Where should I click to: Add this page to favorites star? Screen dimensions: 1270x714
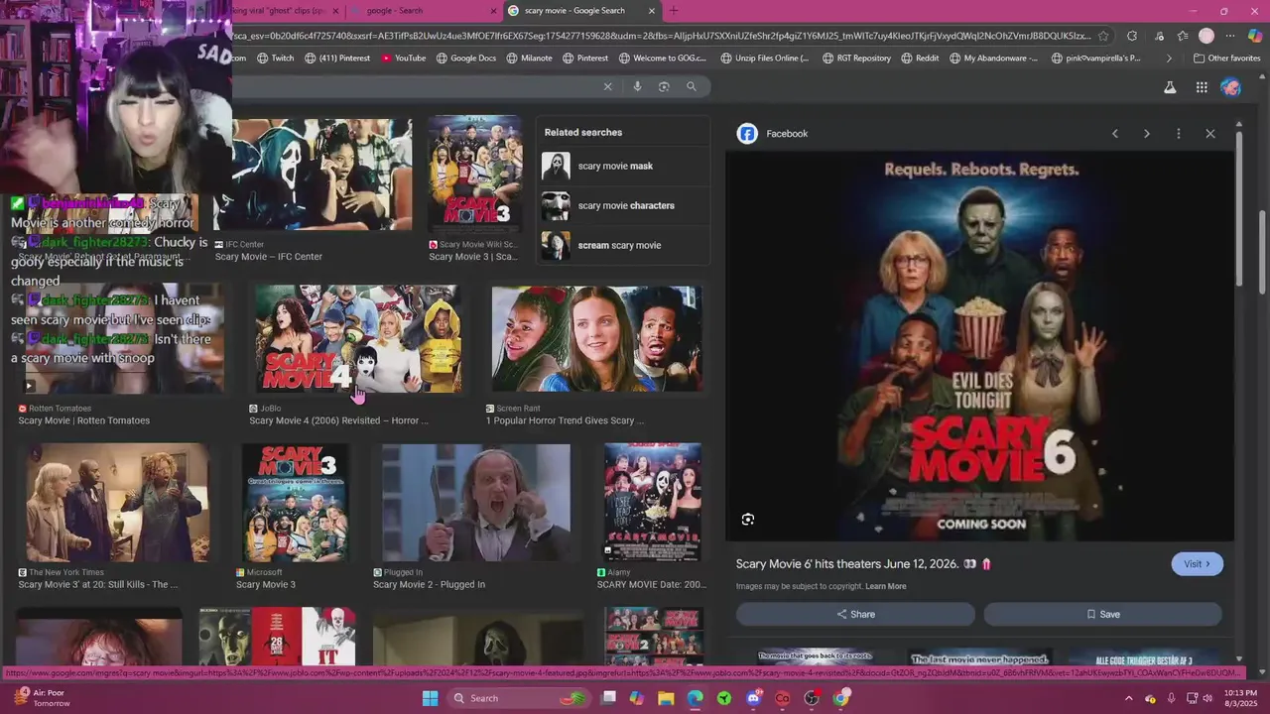pyautogui.click(x=1103, y=36)
